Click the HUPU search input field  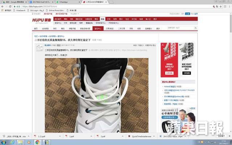(181, 28)
